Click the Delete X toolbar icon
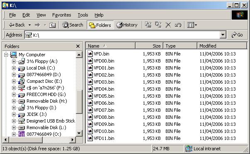The image size is (250, 154). pos(168,25)
